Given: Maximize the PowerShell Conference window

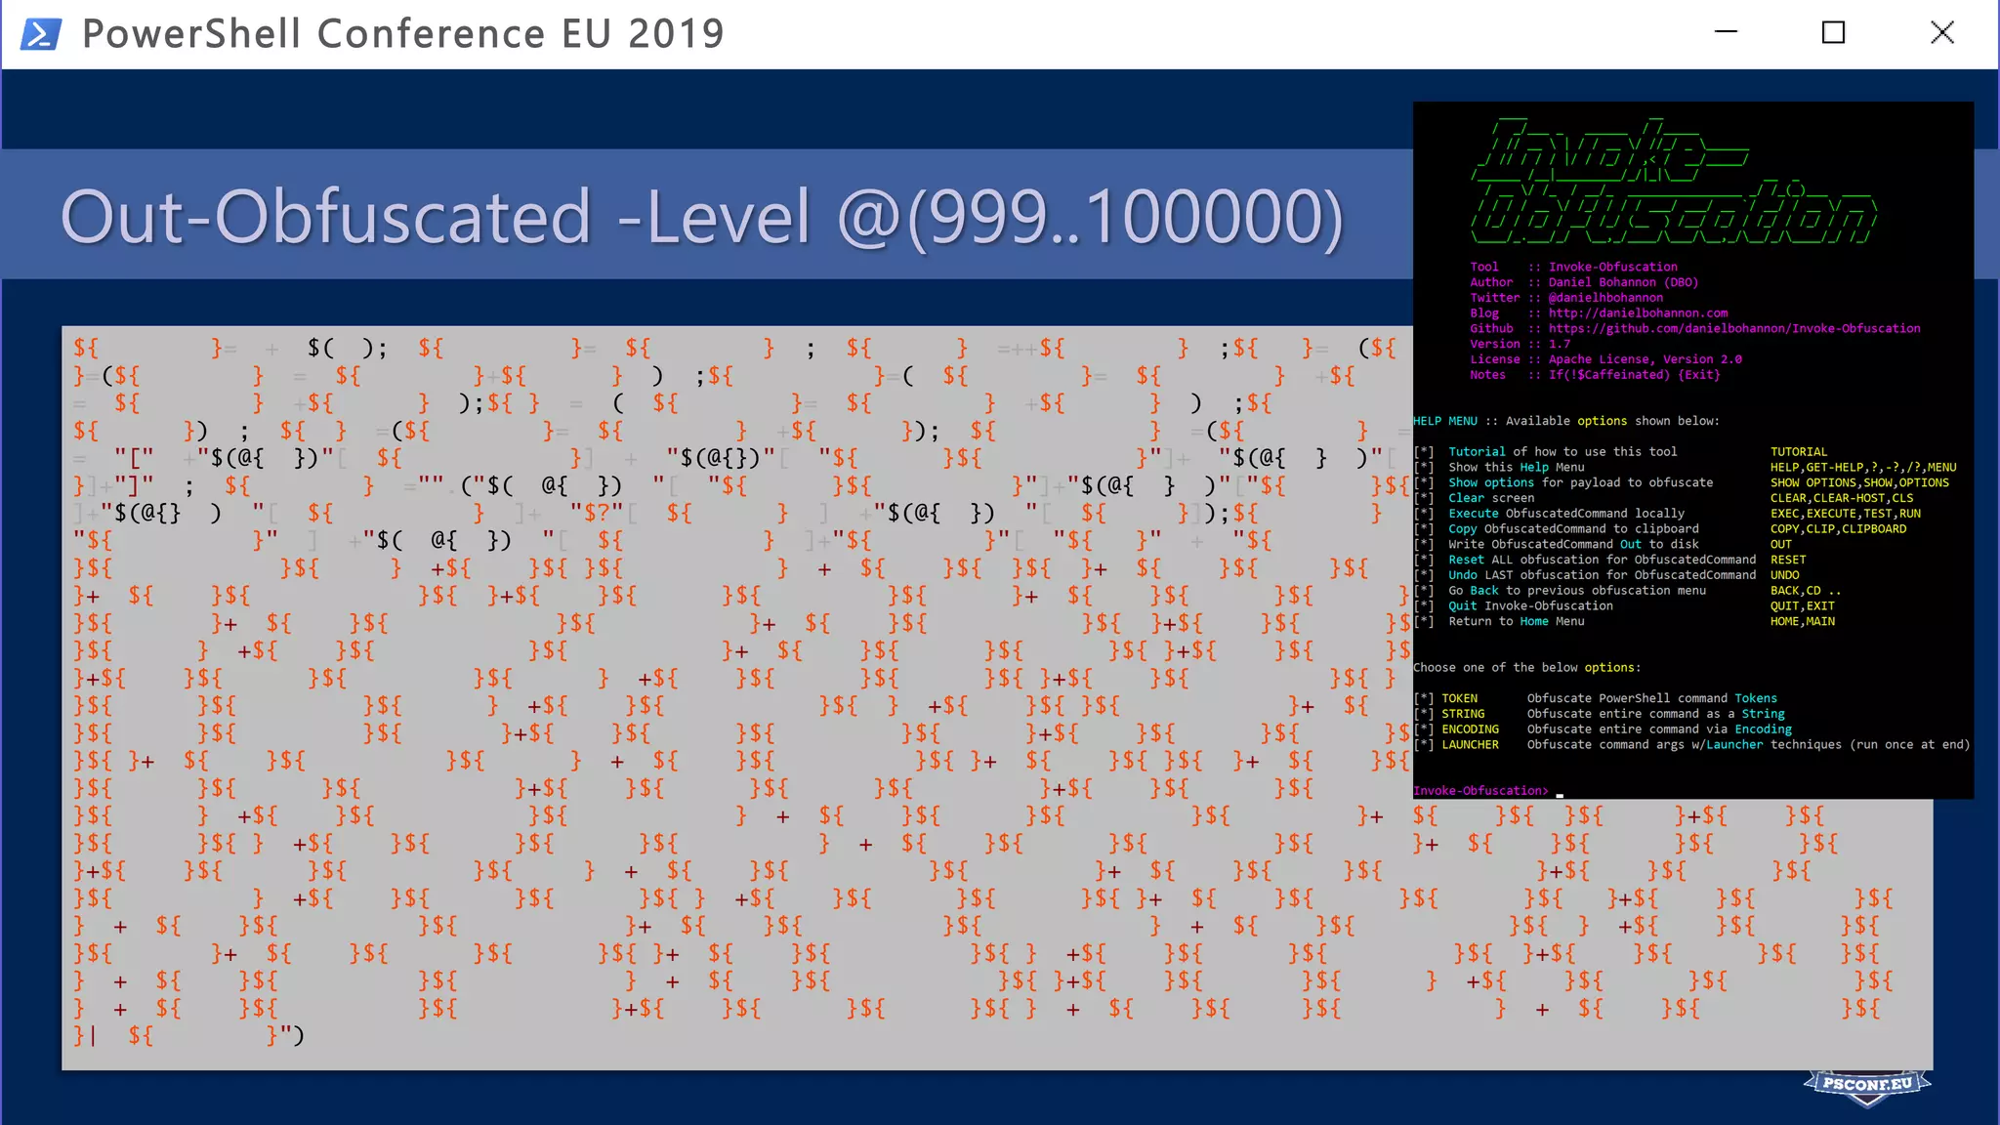Looking at the screenshot, I should (x=1833, y=32).
